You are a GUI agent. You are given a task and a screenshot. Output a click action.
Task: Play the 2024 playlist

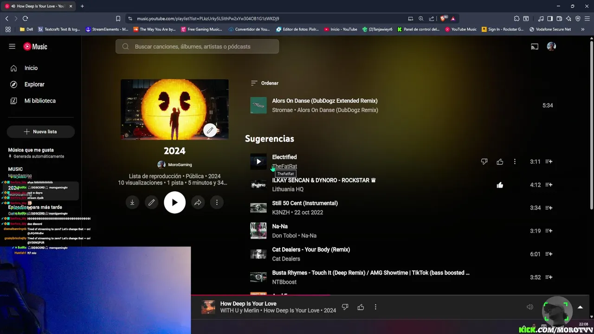(174, 202)
